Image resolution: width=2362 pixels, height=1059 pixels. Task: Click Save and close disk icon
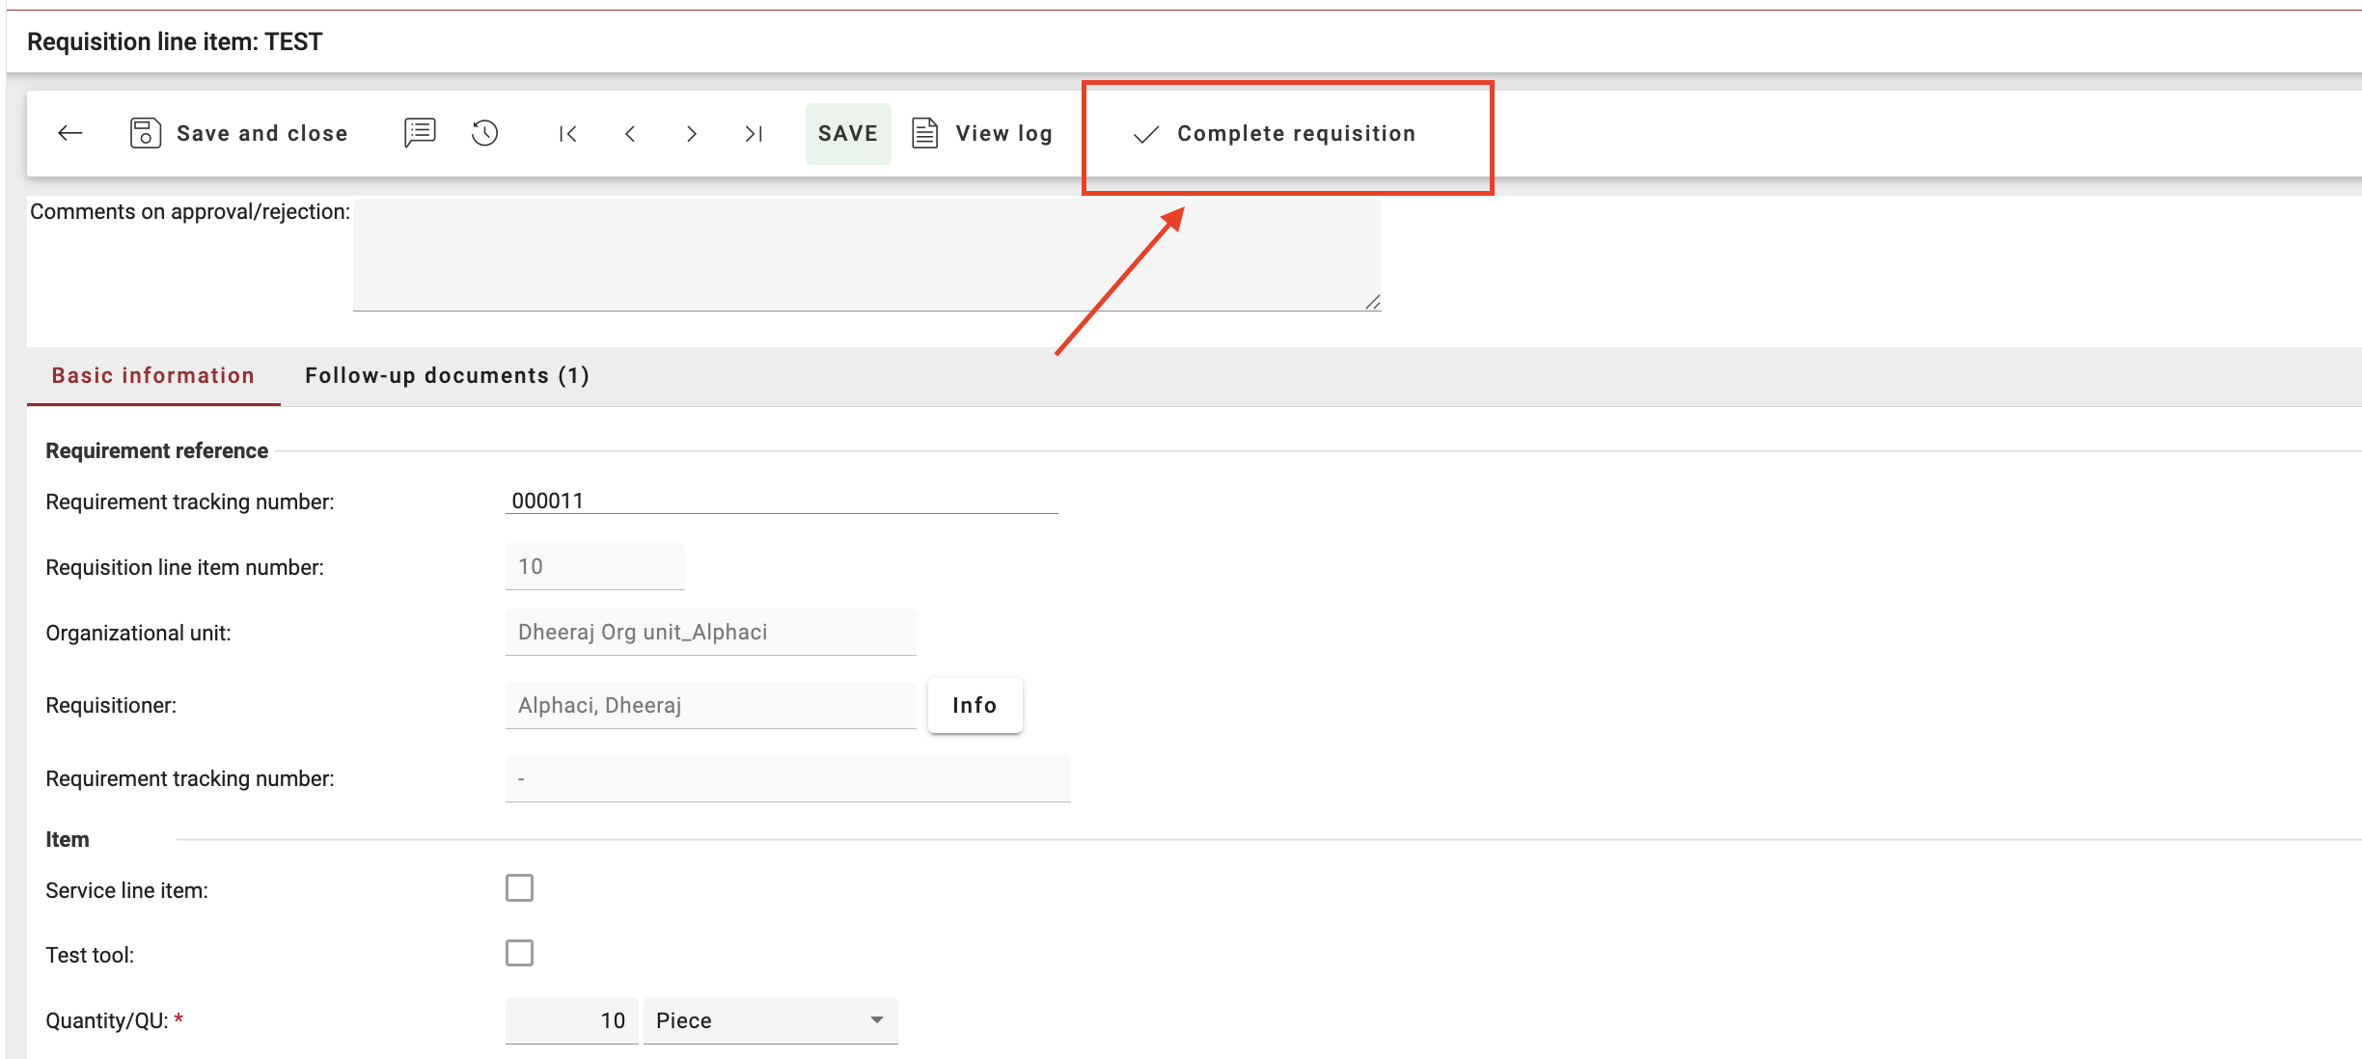[145, 133]
